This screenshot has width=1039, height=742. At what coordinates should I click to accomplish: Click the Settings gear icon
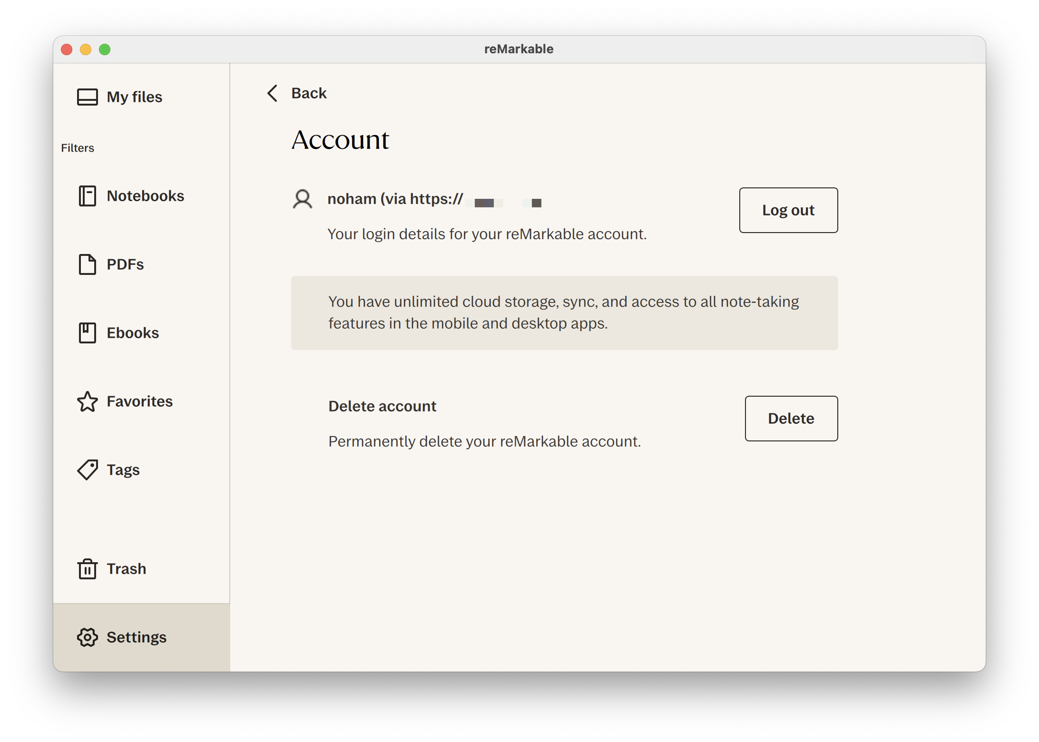(x=87, y=637)
